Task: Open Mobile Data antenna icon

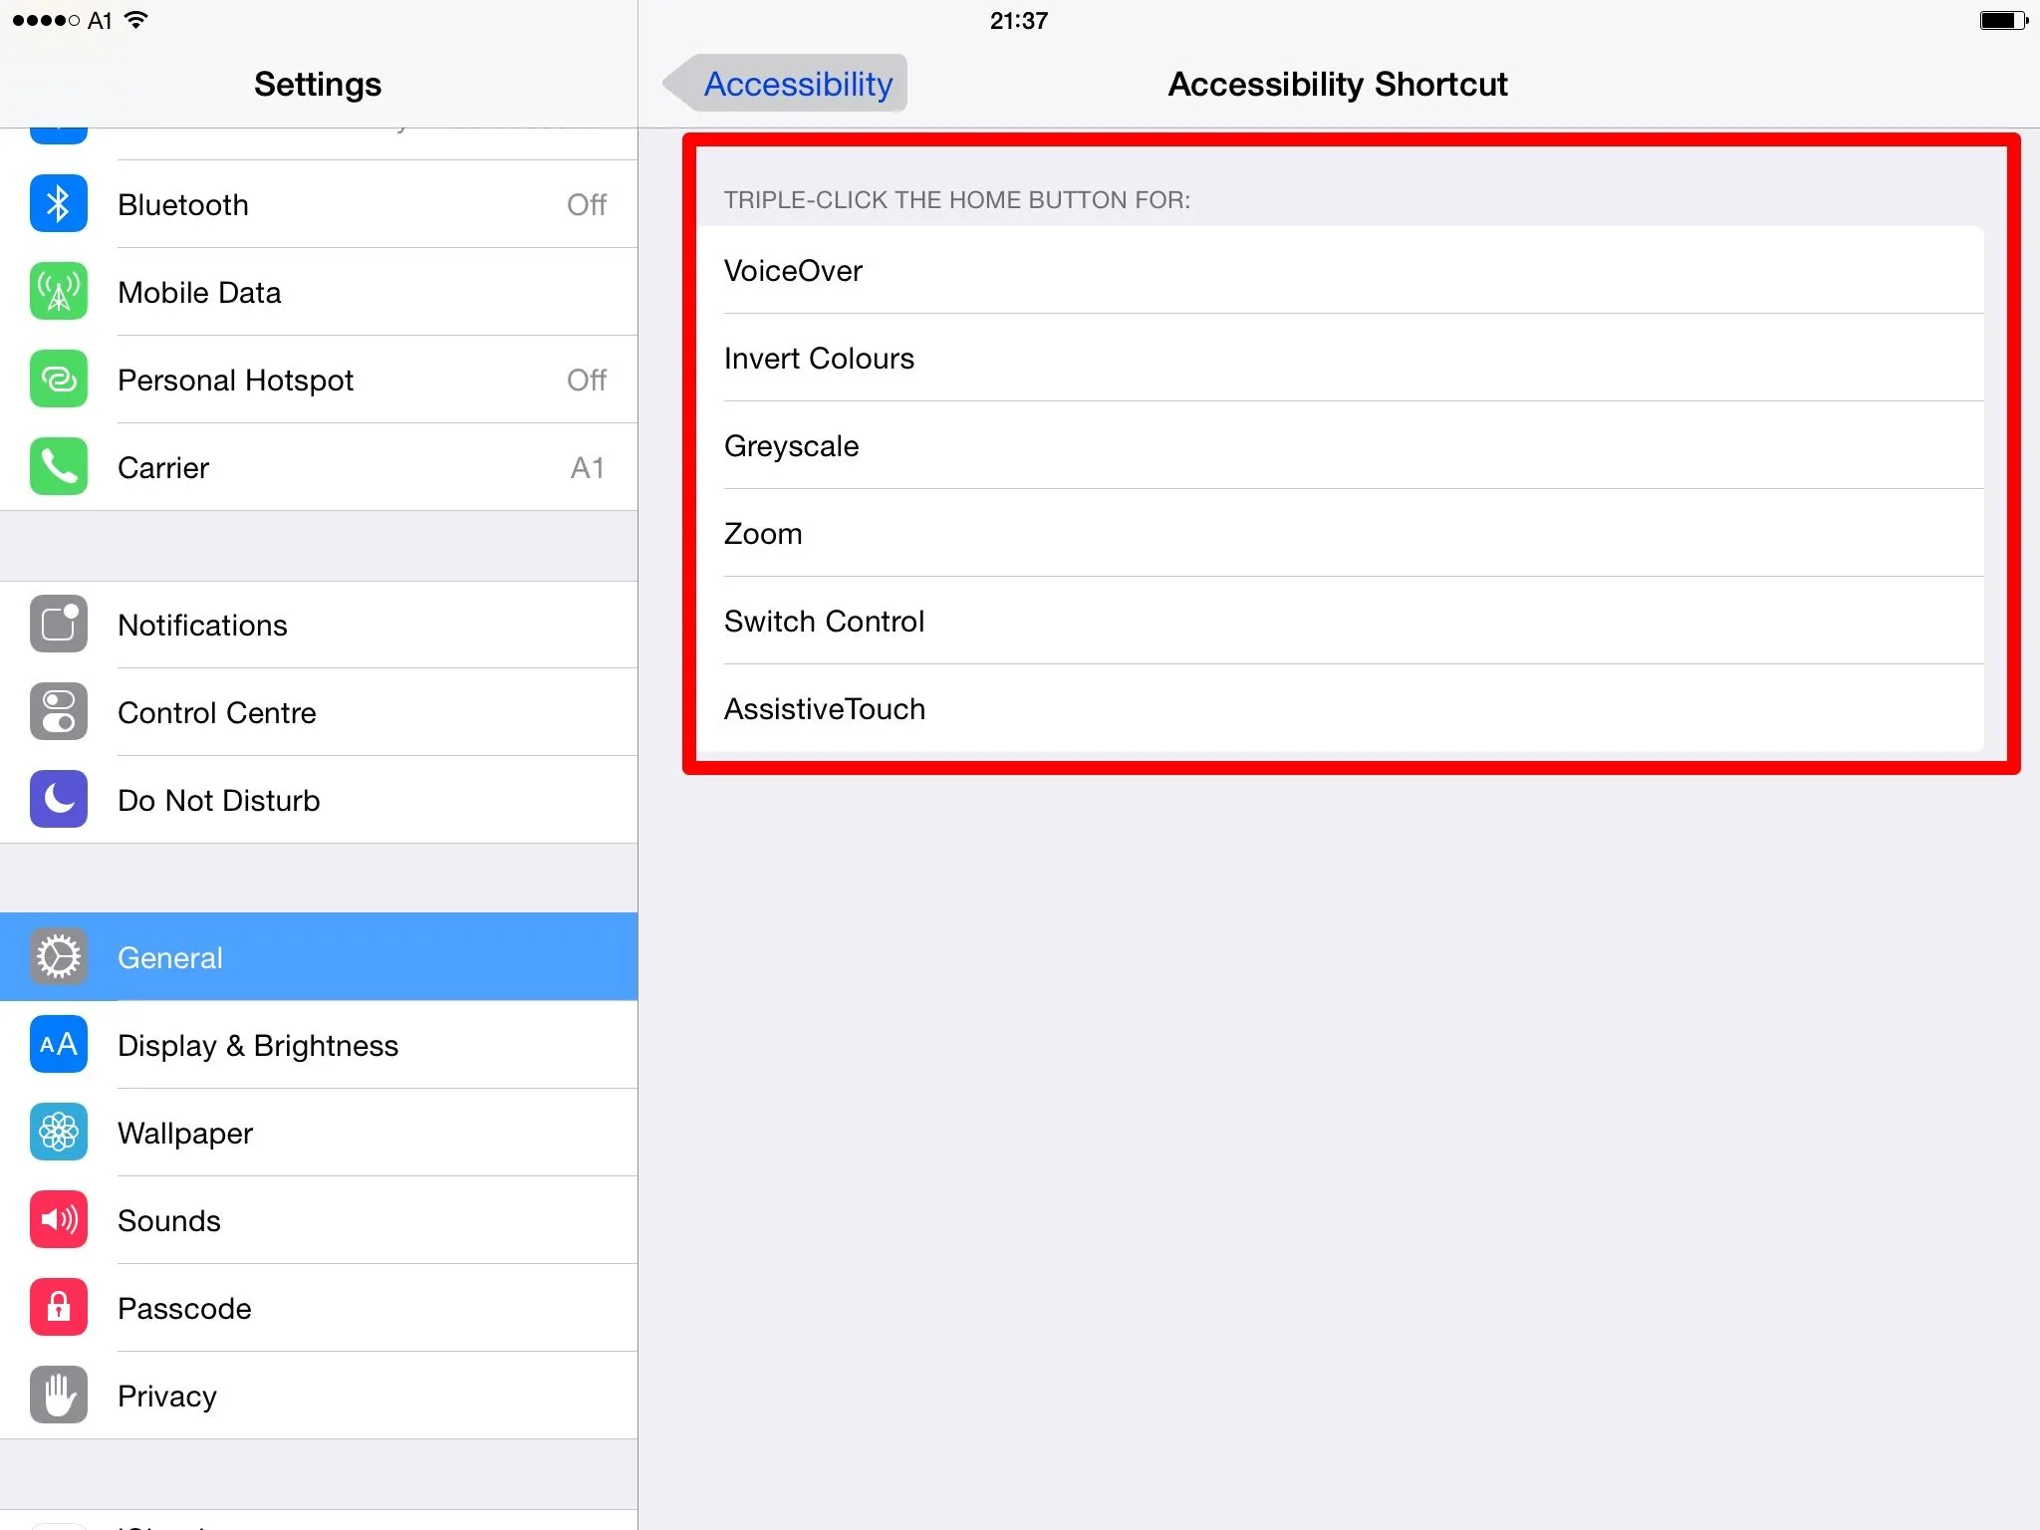Action: coord(59,292)
